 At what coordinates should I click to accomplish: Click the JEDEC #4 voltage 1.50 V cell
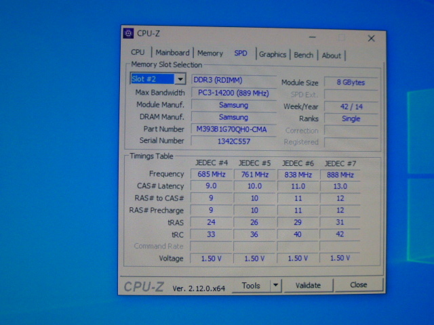[x=211, y=259]
